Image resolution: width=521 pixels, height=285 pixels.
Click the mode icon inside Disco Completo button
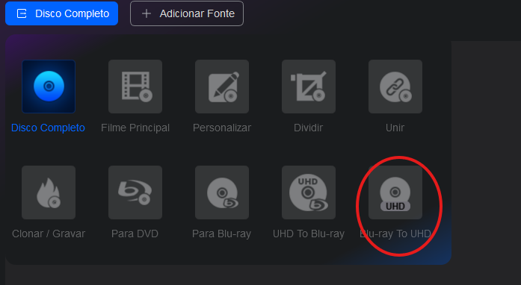point(22,13)
